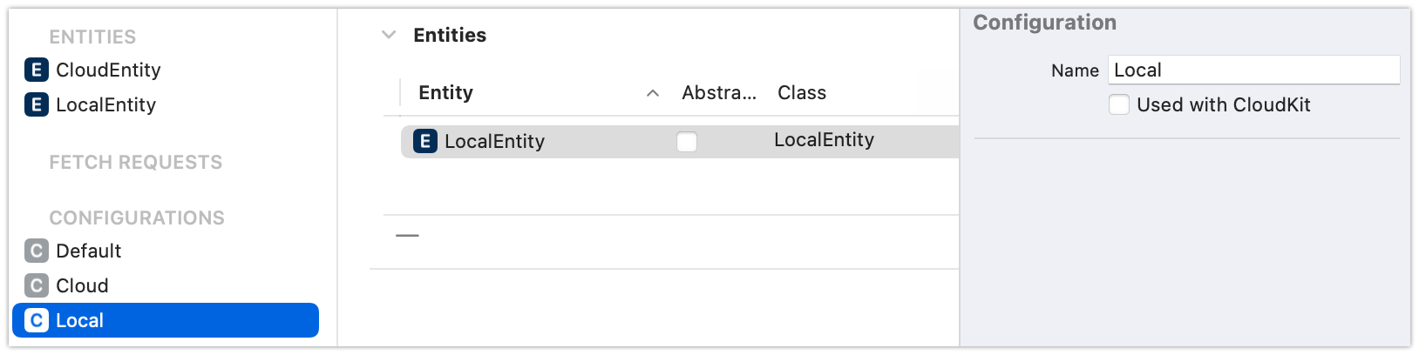The height and width of the screenshot is (355, 1419).
Task: Click the Class column header
Action: pos(802,93)
